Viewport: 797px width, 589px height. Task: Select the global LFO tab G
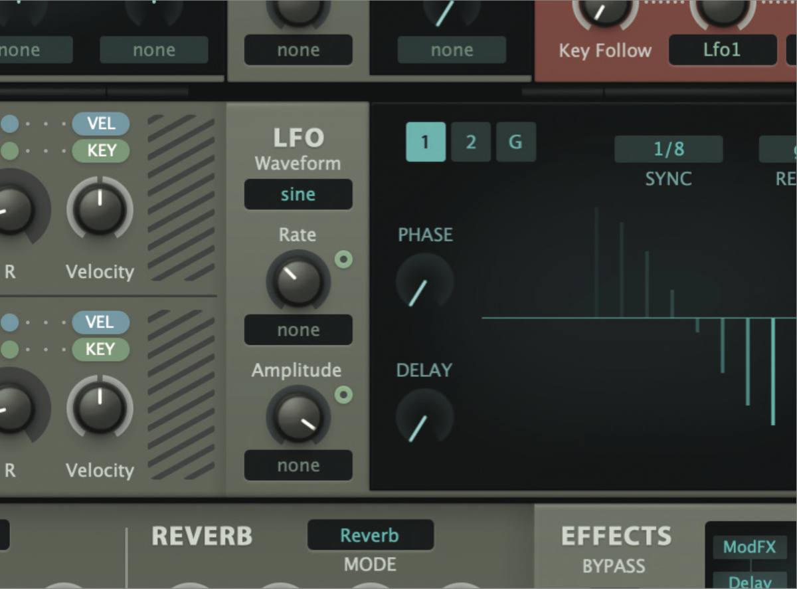(x=515, y=142)
